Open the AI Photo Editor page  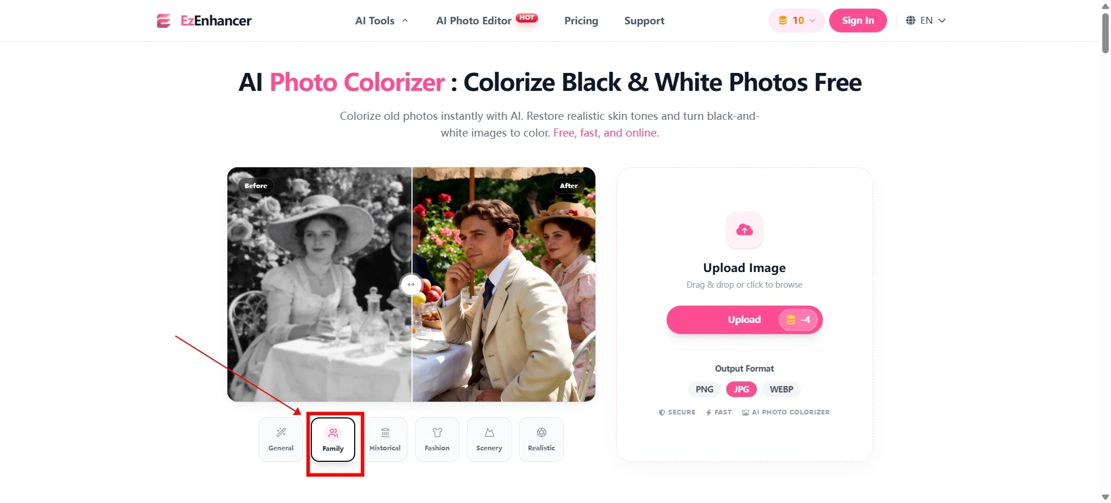487,21
